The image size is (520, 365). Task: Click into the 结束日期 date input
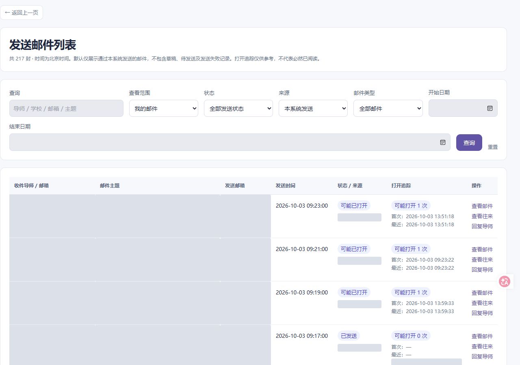tap(230, 142)
